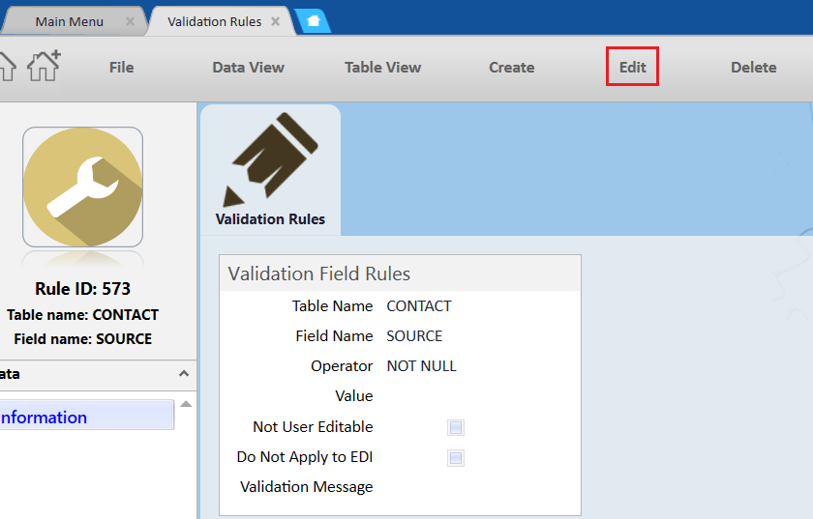Image resolution: width=813 pixels, height=519 pixels.
Task: Select the Information item in sidebar
Action: 86,415
